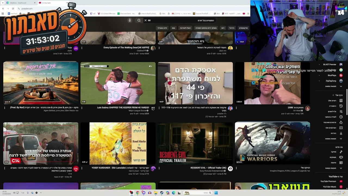This screenshot has height=196, width=348.
Task: Open the ZigZagZong subscription
Action: coord(331,81)
